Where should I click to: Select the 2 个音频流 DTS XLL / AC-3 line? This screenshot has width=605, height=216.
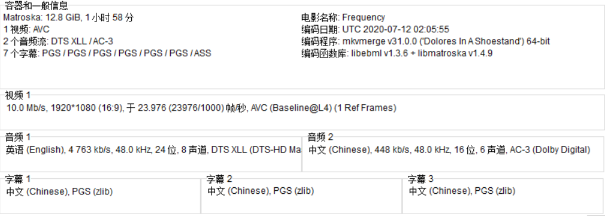pos(58,42)
